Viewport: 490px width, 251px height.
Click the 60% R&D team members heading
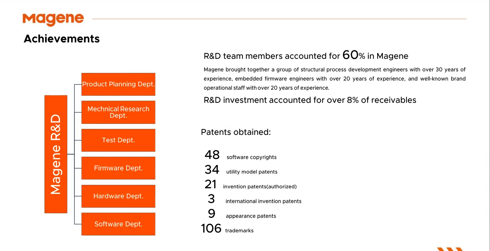pyautogui.click(x=306, y=56)
